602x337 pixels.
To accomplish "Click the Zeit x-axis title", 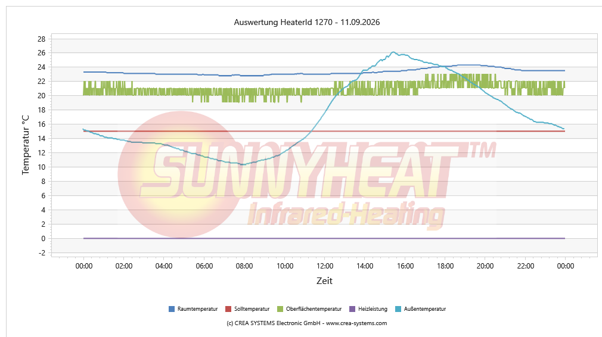I will (x=324, y=280).
